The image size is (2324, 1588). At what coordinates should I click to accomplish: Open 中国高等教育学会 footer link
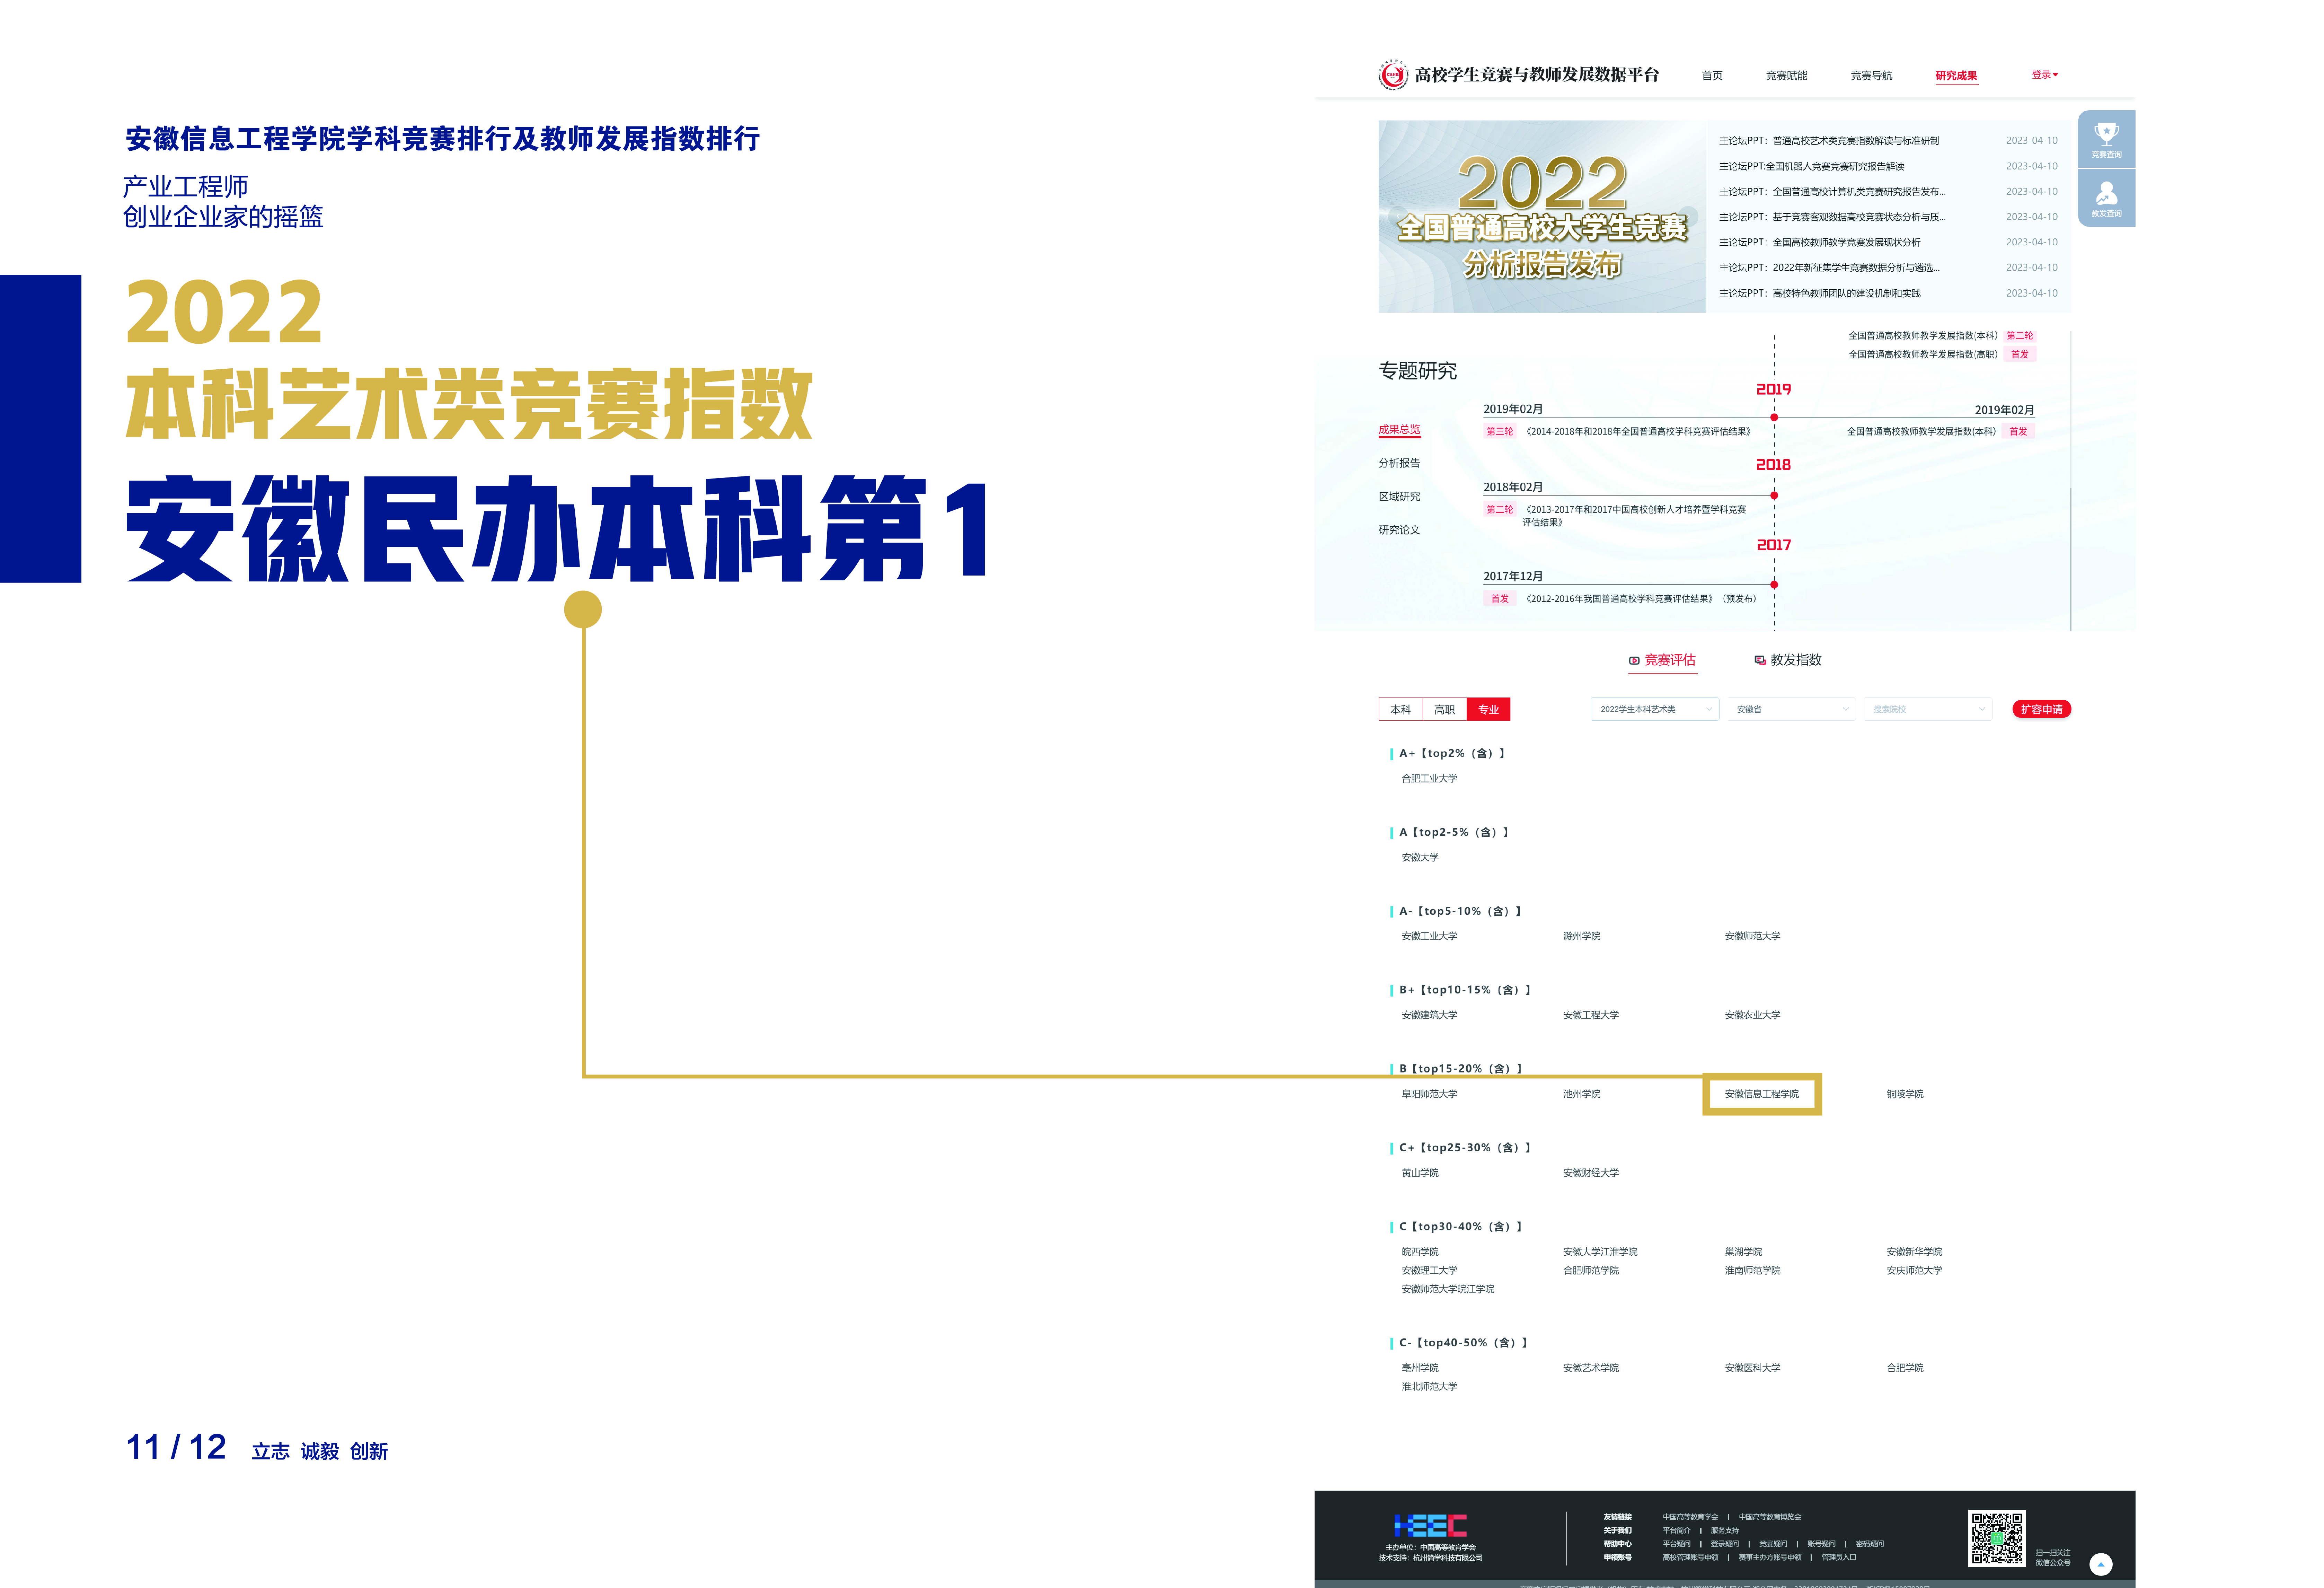(x=1690, y=1517)
